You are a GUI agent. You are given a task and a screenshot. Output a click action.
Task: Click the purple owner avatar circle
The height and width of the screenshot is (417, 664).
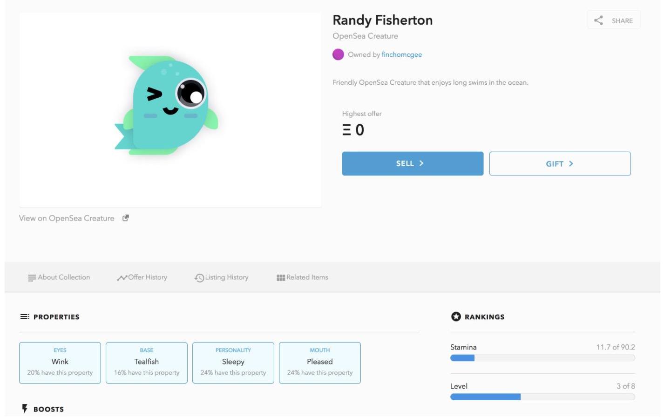click(338, 54)
